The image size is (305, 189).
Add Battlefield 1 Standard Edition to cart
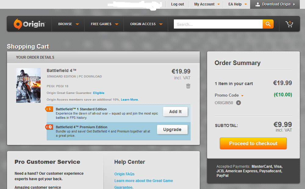175,112
